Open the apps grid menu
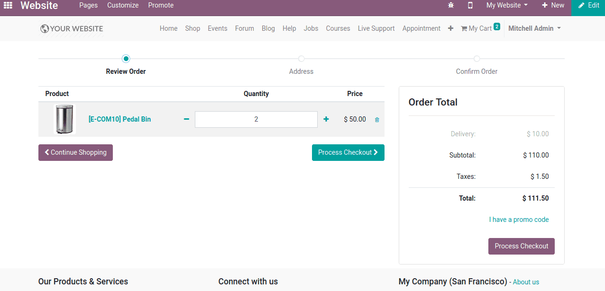605x291 pixels. point(7,5)
